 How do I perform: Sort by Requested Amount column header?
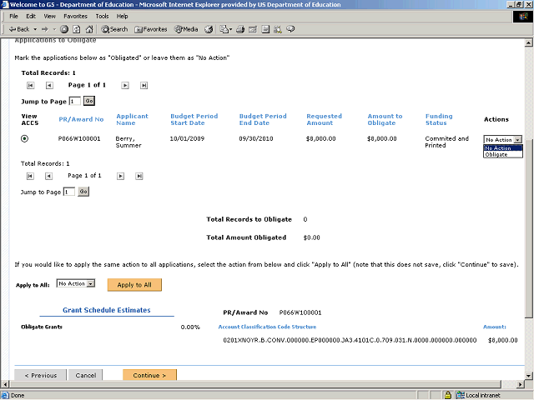tap(325, 119)
